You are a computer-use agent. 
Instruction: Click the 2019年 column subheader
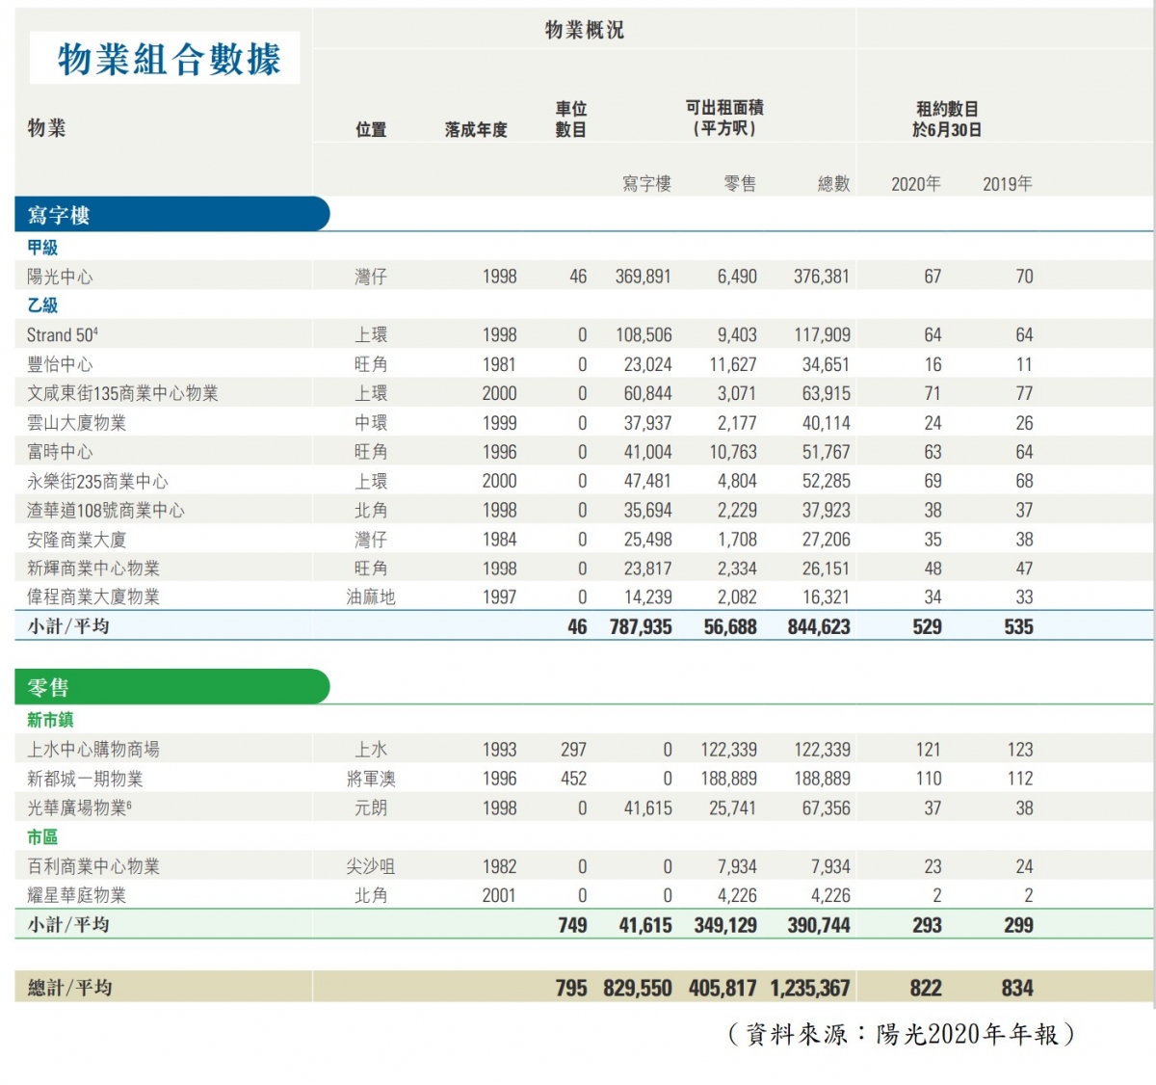1007,183
